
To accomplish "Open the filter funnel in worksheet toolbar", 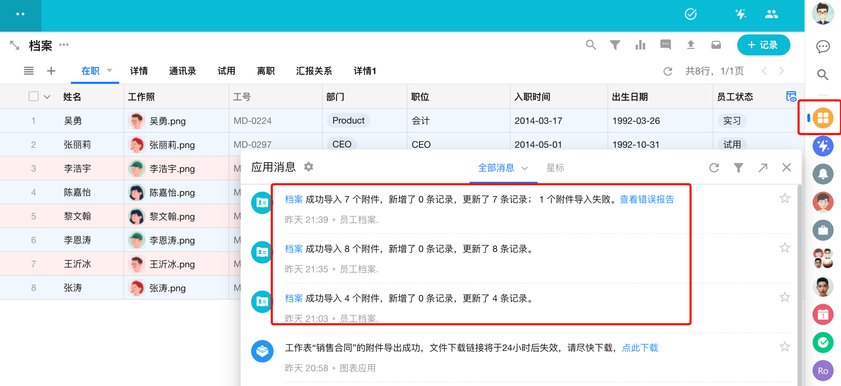I will (615, 45).
